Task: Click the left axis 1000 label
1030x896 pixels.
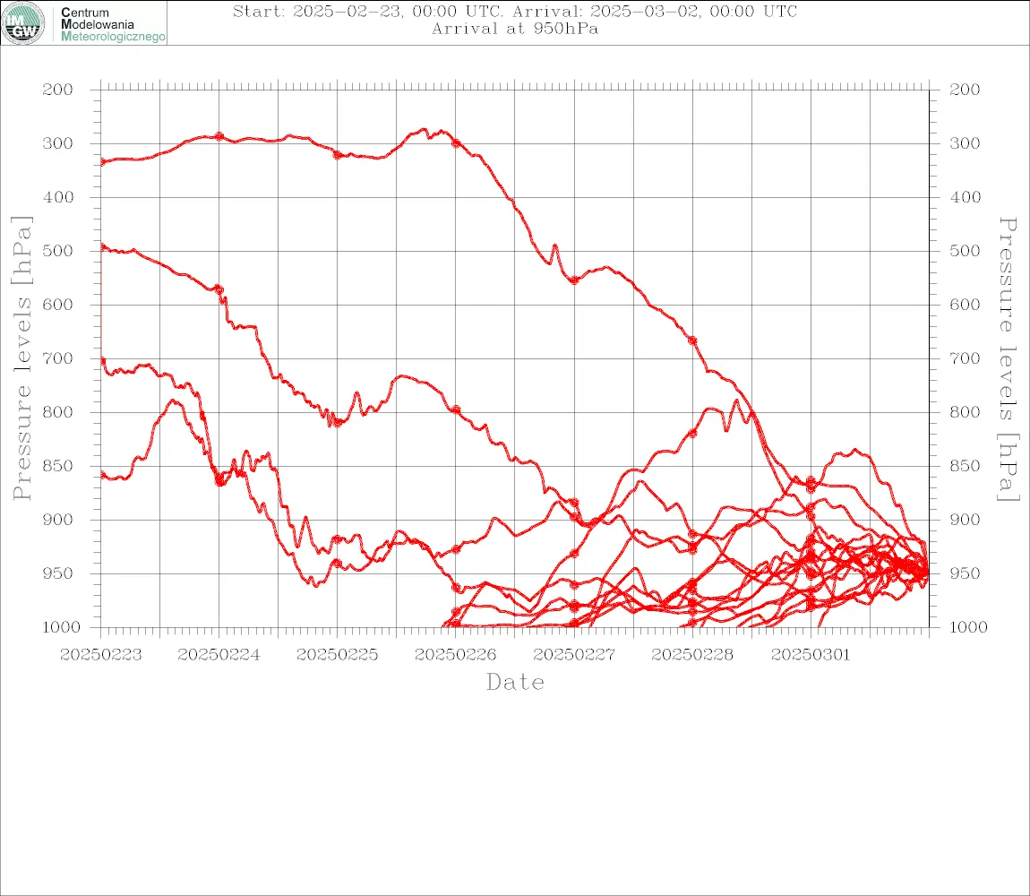Action: (61, 627)
